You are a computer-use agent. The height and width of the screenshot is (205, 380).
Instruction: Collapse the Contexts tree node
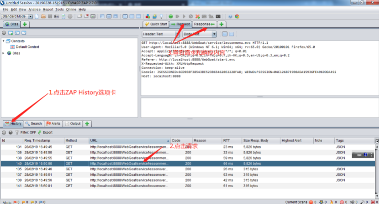[3, 41]
